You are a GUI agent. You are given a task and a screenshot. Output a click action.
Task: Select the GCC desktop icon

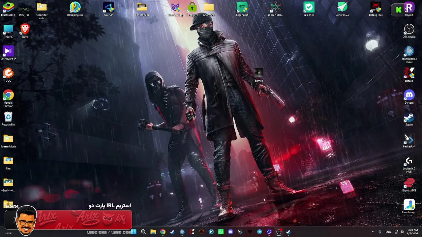[8, 75]
